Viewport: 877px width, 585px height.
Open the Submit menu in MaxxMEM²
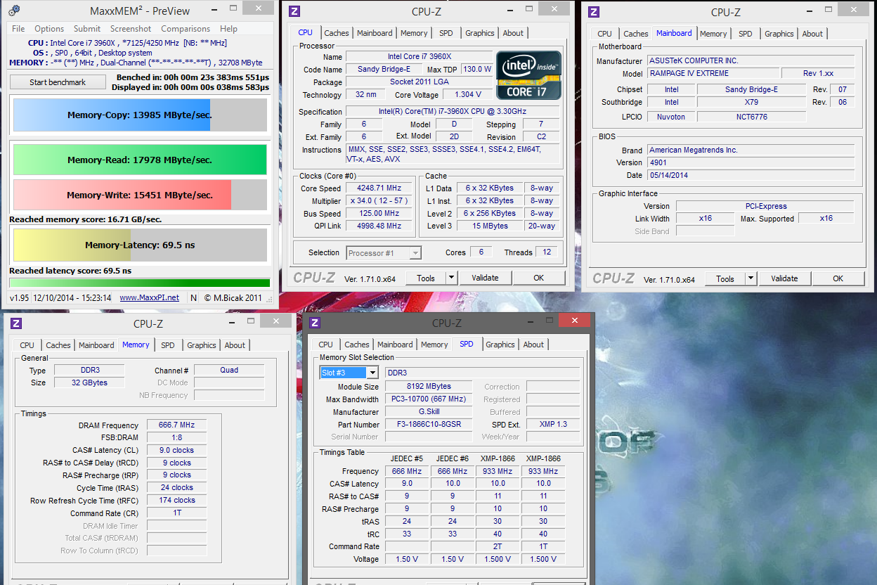tap(87, 29)
